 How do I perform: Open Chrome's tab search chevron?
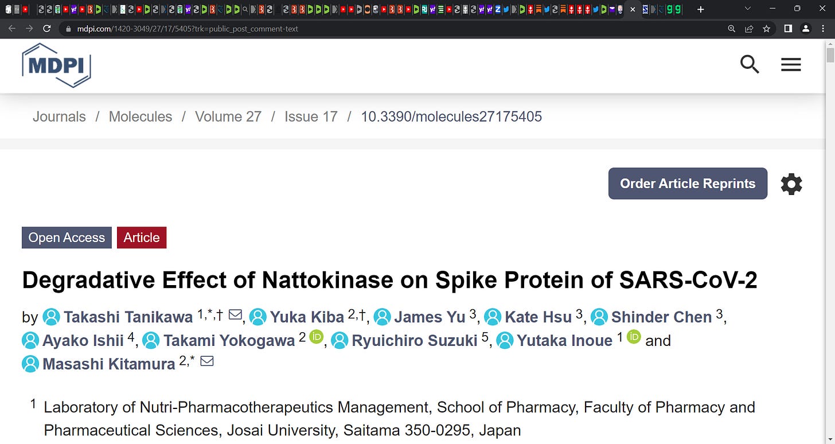click(x=747, y=9)
